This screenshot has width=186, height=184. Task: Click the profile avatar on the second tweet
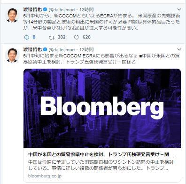click(x=12, y=55)
